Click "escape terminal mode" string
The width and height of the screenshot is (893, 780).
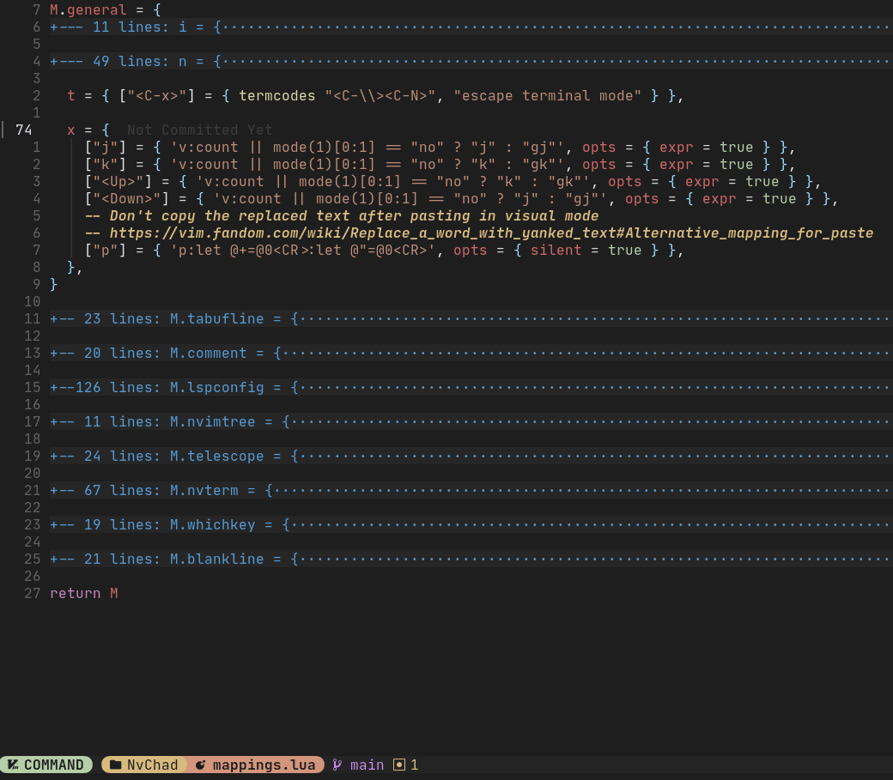click(547, 95)
